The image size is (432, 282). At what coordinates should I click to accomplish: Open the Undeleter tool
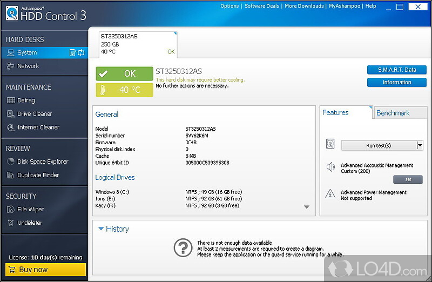29,223
